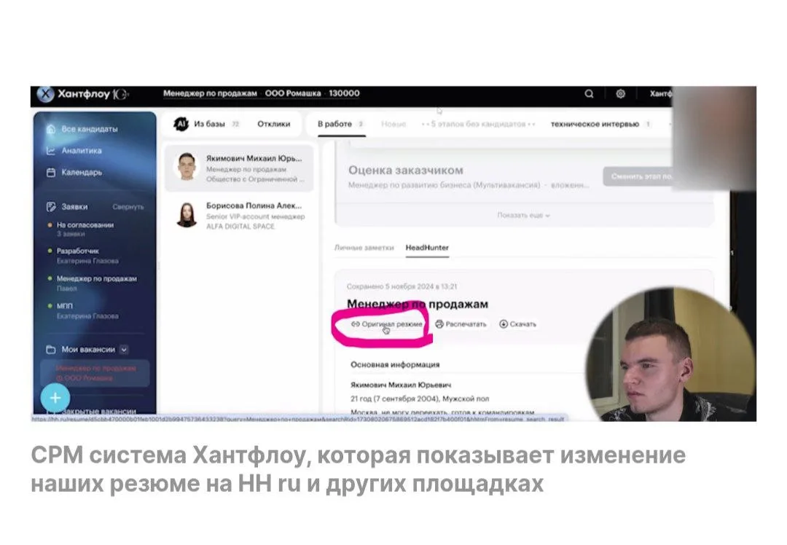Click link icon beside Оригинал резюме

(356, 324)
